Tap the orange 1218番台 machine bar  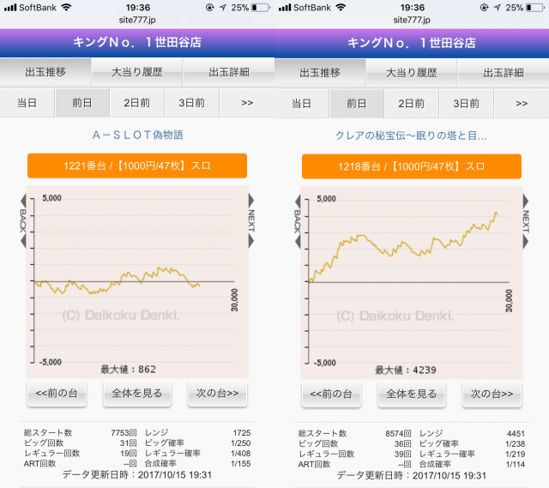tap(411, 166)
